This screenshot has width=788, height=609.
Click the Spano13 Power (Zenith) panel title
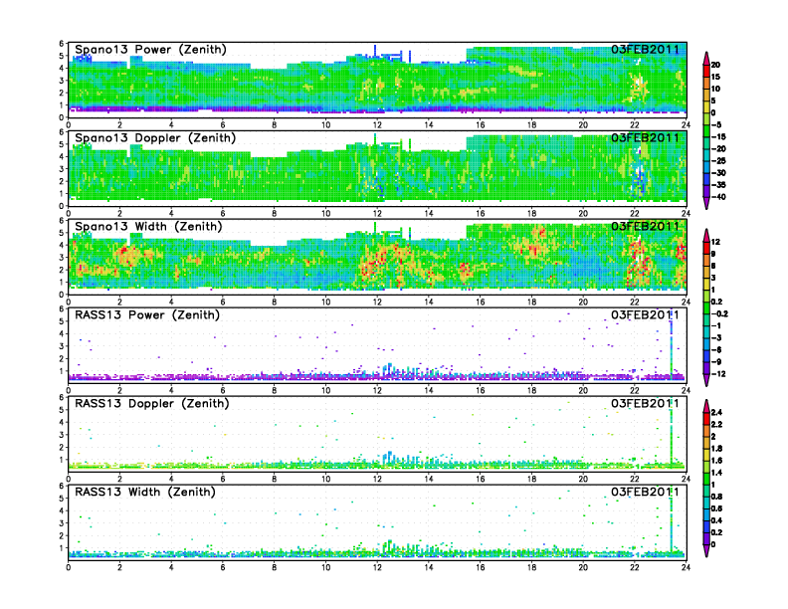pyautogui.click(x=149, y=50)
